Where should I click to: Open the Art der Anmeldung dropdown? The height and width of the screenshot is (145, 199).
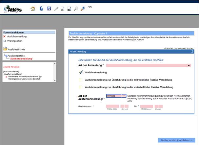(149, 65)
